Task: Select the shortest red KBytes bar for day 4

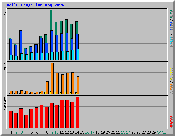Action: tap(26, 121)
